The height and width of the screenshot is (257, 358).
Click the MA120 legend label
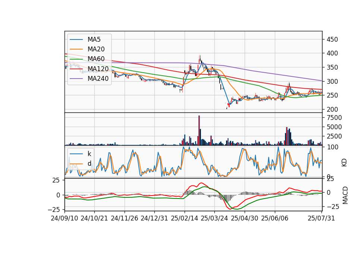98,69
